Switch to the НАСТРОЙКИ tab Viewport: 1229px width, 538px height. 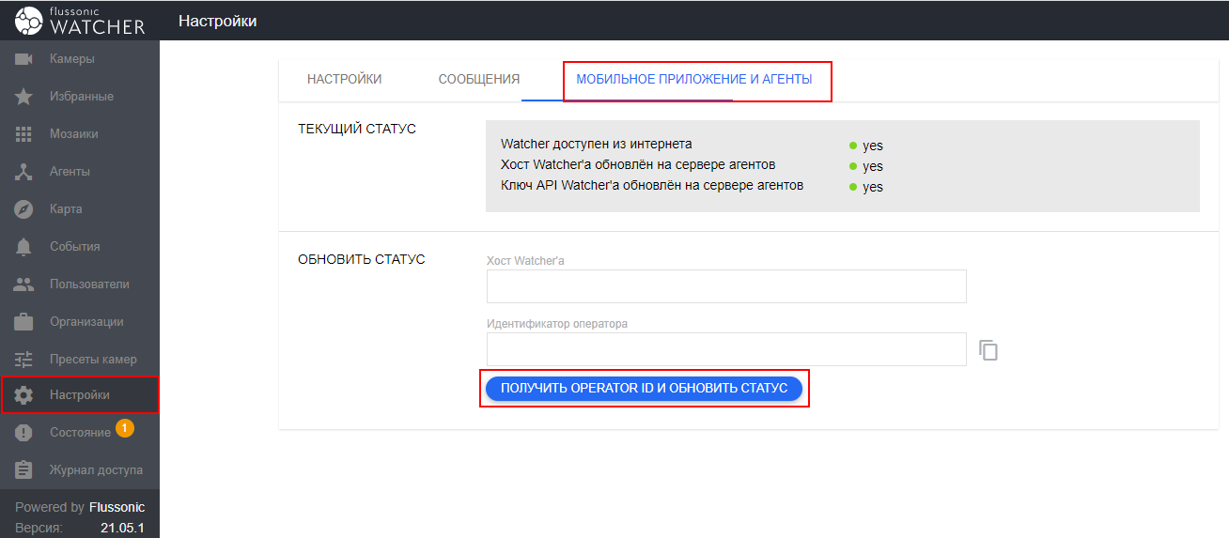pos(344,80)
